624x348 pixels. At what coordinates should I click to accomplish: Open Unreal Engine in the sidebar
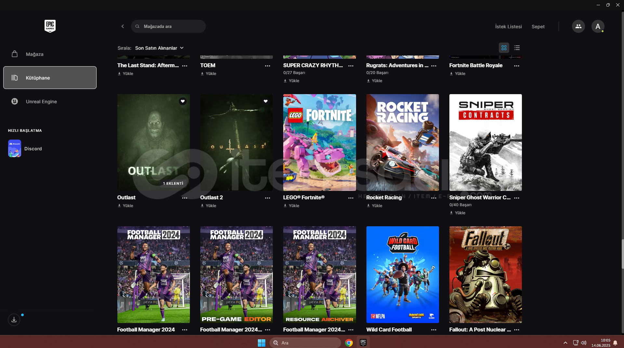coord(50,101)
